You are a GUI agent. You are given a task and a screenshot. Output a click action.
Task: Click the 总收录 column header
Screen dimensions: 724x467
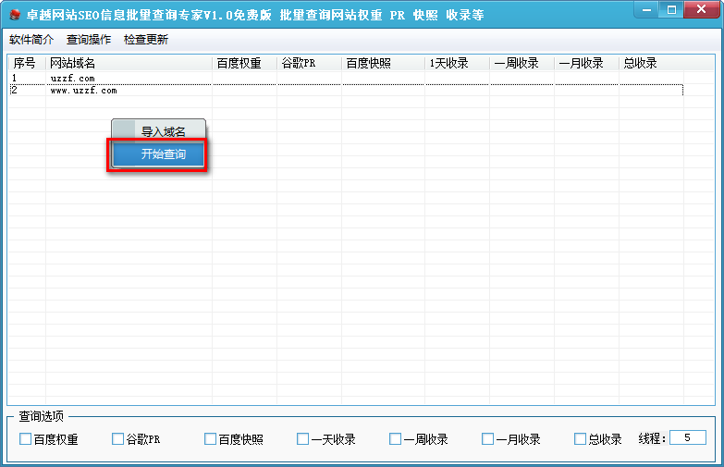tap(651, 63)
